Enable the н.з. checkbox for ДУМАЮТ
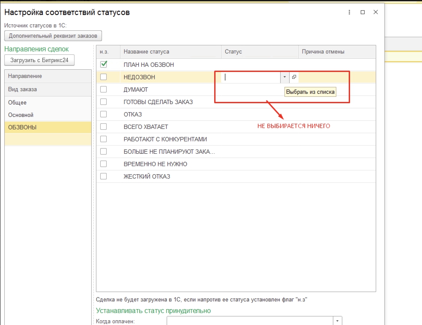This screenshot has width=422, height=325. tap(103, 89)
